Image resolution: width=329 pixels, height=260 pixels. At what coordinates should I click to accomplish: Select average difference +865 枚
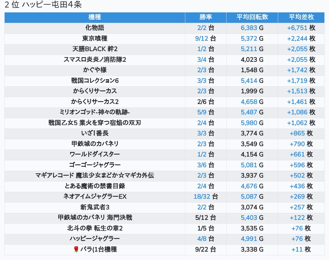pos(301,133)
